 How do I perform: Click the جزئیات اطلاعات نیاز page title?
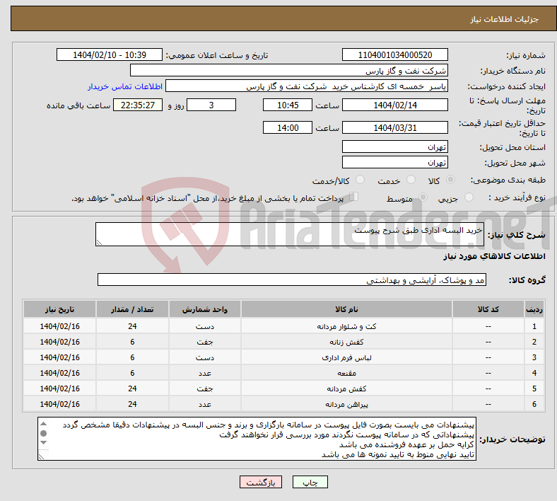(x=505, y=19)
